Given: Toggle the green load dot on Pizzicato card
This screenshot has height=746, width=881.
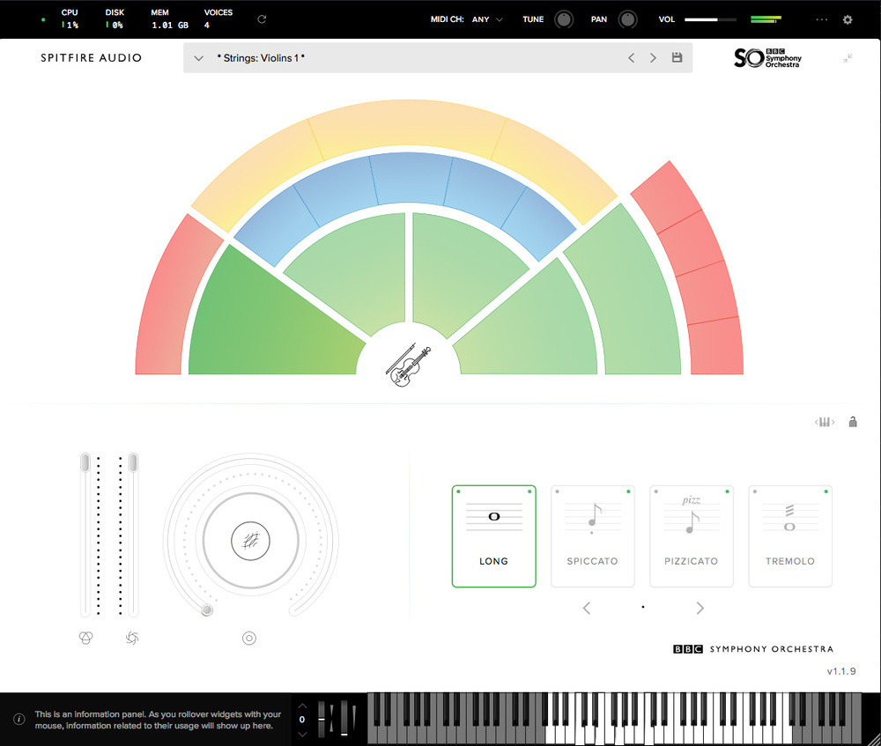Looking at the screenshot, I should point(727,491).
